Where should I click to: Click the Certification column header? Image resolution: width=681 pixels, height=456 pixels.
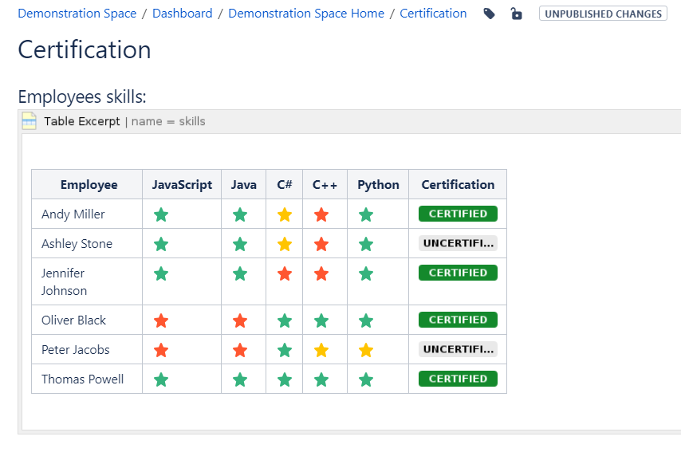coord(458,185)
